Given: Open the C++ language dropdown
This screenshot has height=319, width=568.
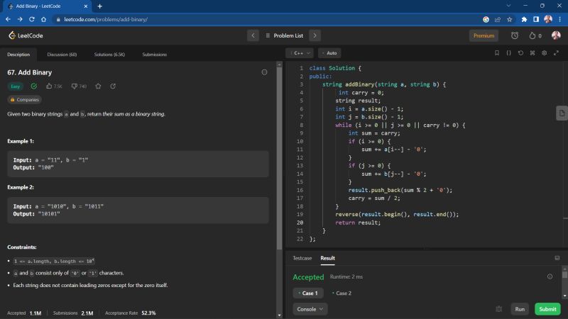Looking at the screenshot, I should [x=299, y=53].
